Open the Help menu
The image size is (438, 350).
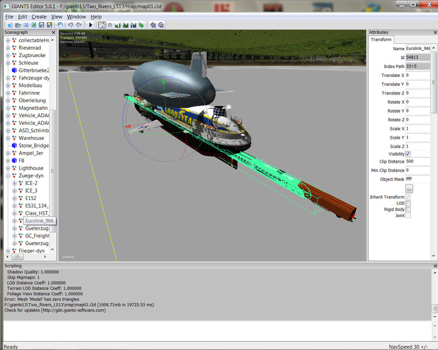coord(96,17)
